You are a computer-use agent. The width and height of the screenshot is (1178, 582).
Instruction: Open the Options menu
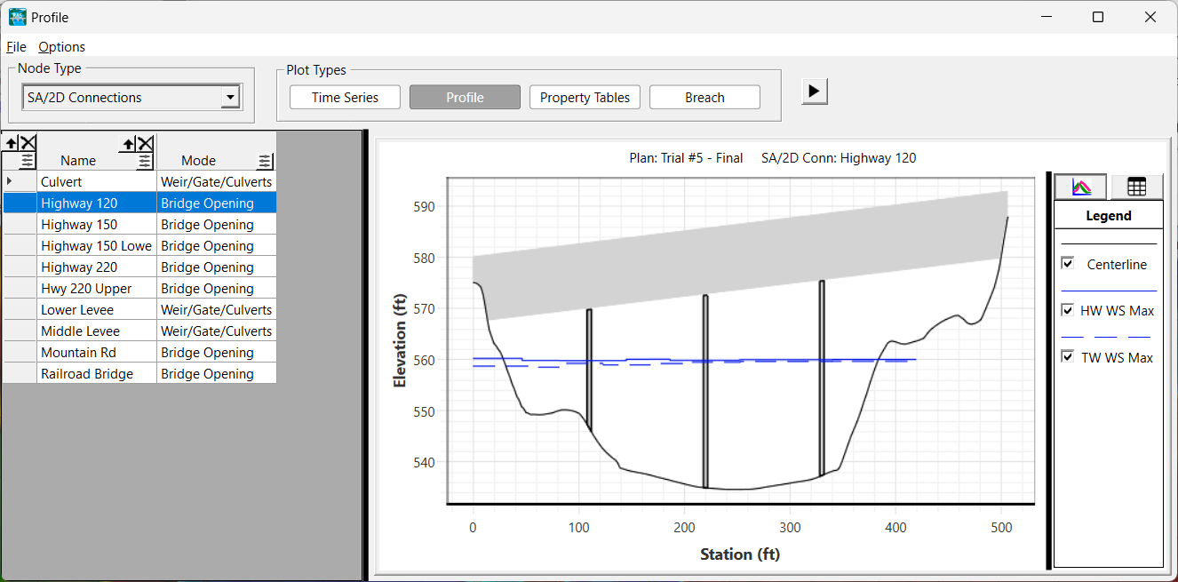coord(61,47)
